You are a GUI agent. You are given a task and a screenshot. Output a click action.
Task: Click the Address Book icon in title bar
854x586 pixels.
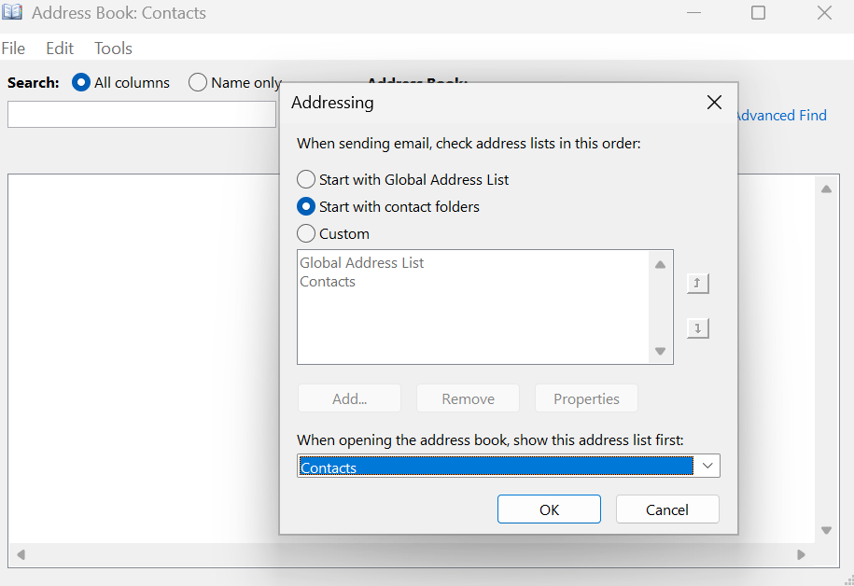pos(12,12)
